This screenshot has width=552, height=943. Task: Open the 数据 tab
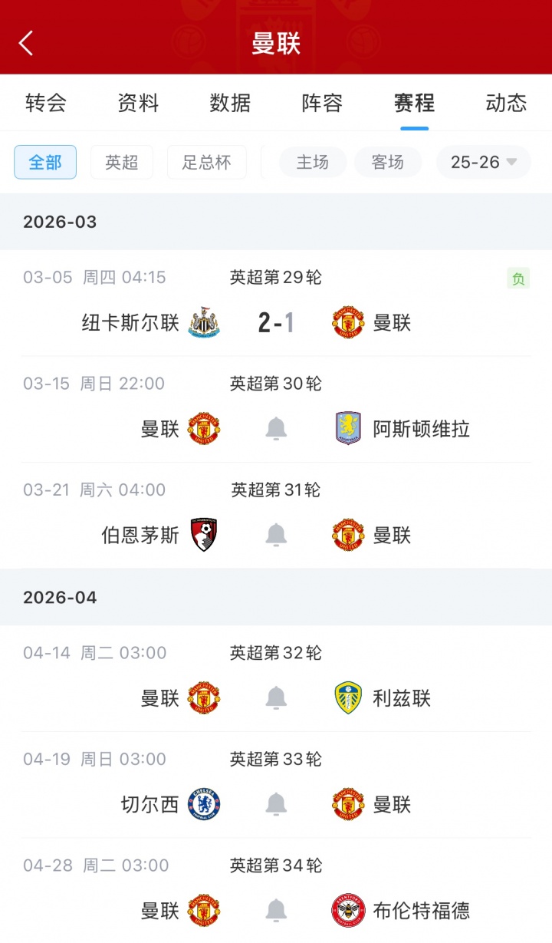point(230,103)
